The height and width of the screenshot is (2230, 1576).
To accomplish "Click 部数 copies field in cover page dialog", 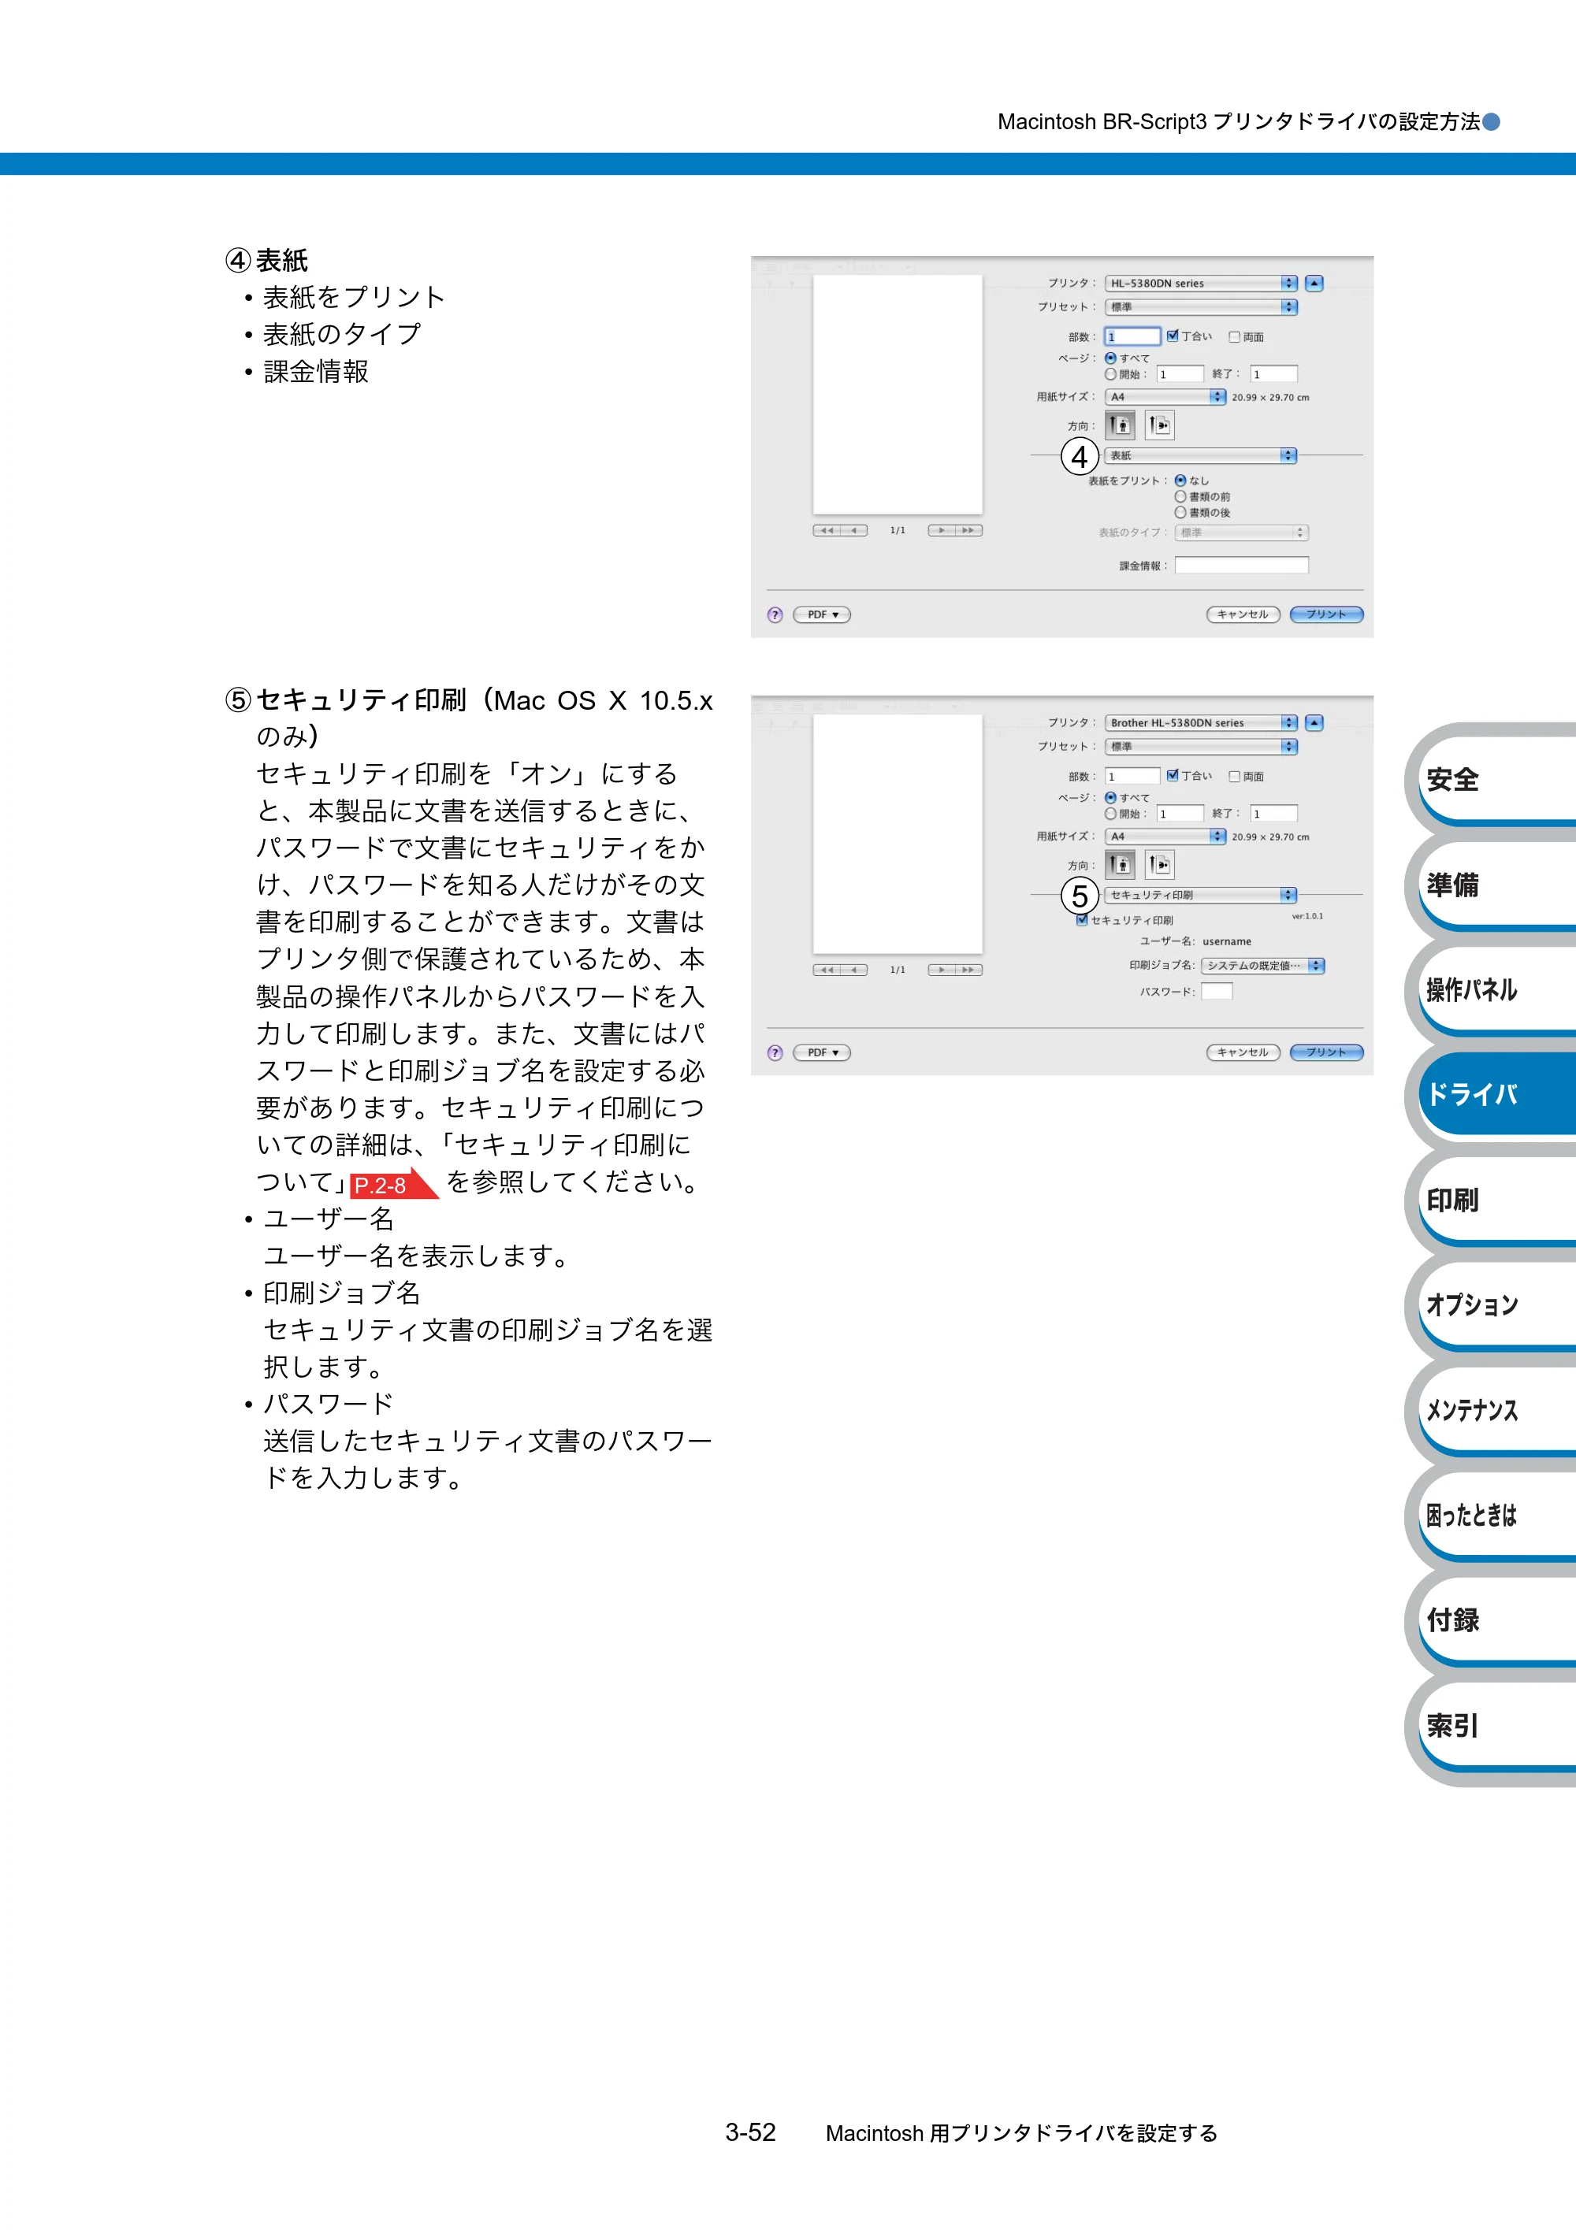I will (x=1133, y=336).
